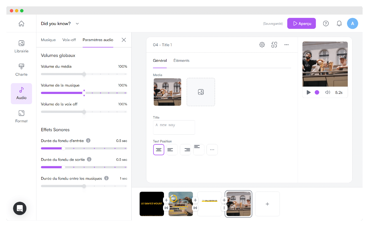The width and height of the screenshot is (369, 227).
Task: Add a media in the empty placeholder
Action: pyautogui.click(x=201, y=92)
